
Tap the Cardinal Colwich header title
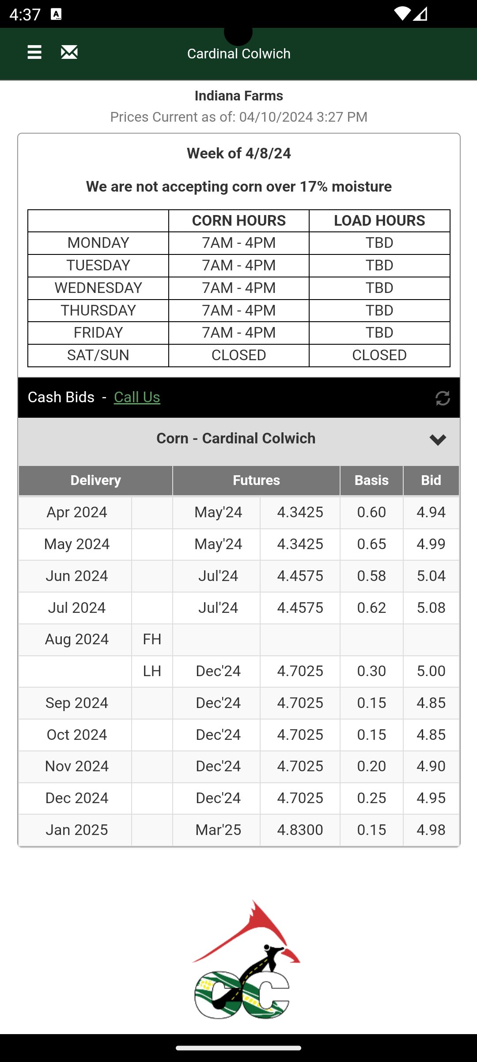point(238,54)
